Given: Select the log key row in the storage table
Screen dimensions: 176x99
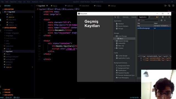Looking at the screenshot, I should click(154, 26).
